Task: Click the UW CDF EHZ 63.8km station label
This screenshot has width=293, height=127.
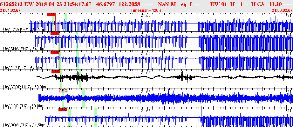Action: [x=24, y=106]
